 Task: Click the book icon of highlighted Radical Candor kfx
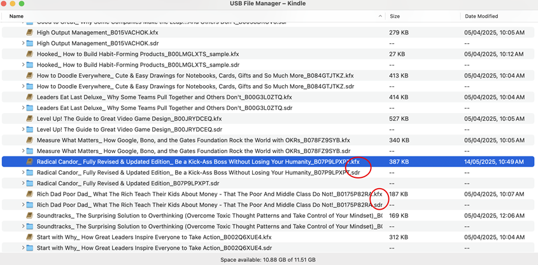click(x=29, y=162)
